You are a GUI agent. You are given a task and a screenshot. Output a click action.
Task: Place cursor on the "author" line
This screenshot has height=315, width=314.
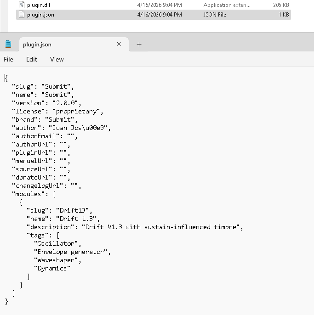[61, 128]
